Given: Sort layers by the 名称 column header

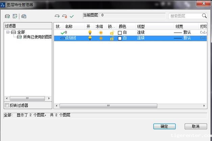Looking at the screenshot, I should (69, 26).
